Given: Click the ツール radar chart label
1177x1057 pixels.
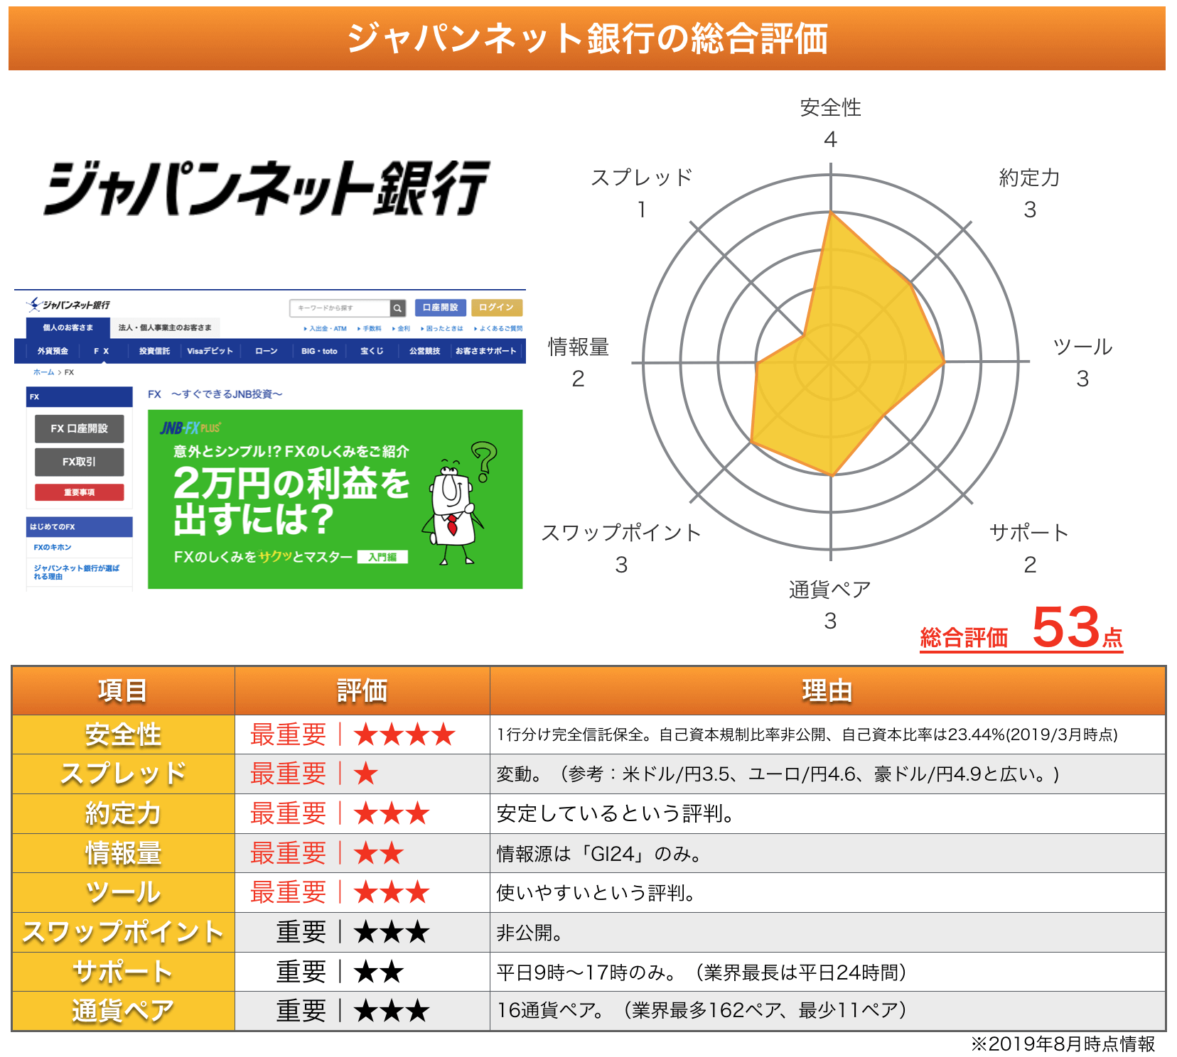Looking at the screenshot, I should [x=1082, y=347].
